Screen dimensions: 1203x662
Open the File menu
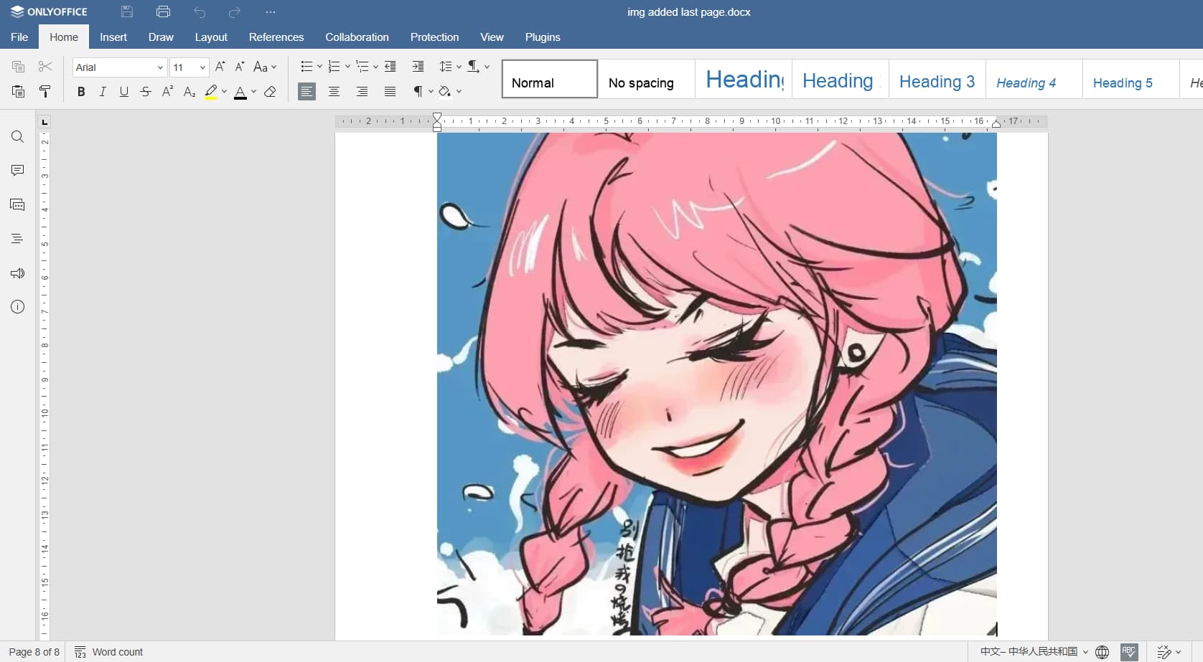(19, 37)
